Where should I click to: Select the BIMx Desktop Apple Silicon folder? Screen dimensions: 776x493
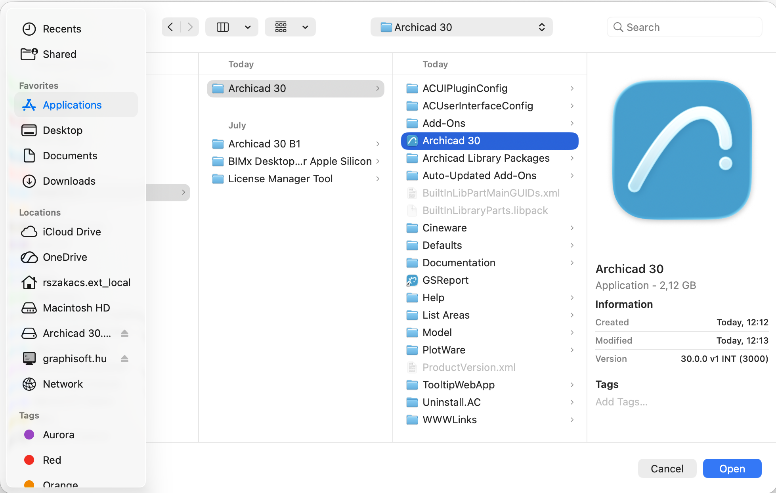296,161
